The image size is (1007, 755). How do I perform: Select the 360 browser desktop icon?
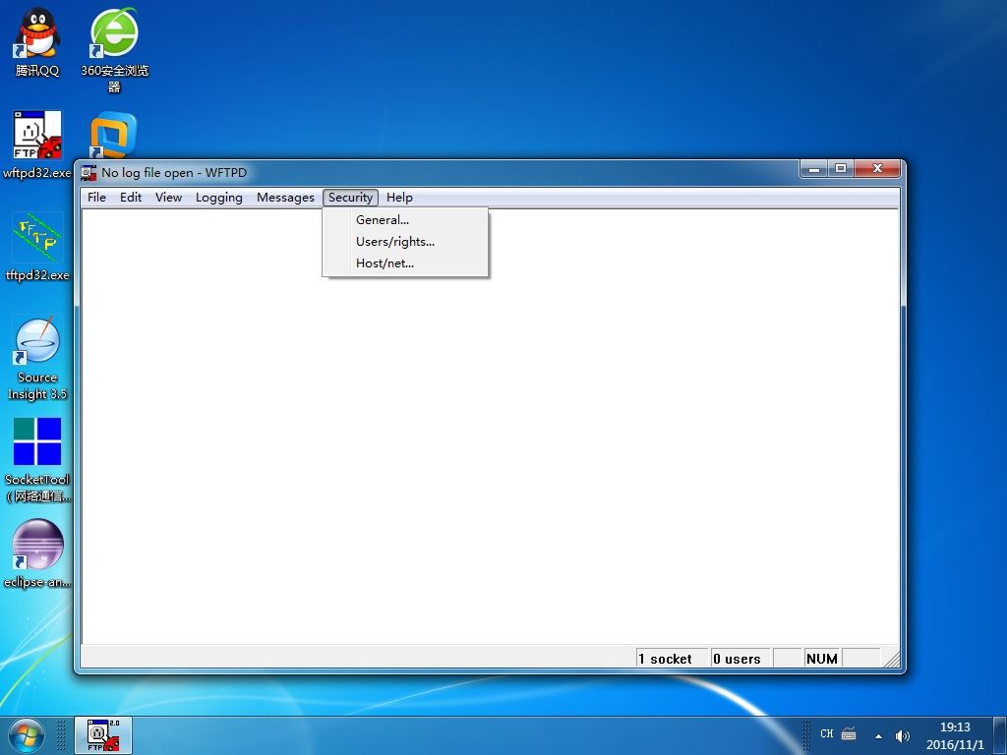[x=114, y=49]
